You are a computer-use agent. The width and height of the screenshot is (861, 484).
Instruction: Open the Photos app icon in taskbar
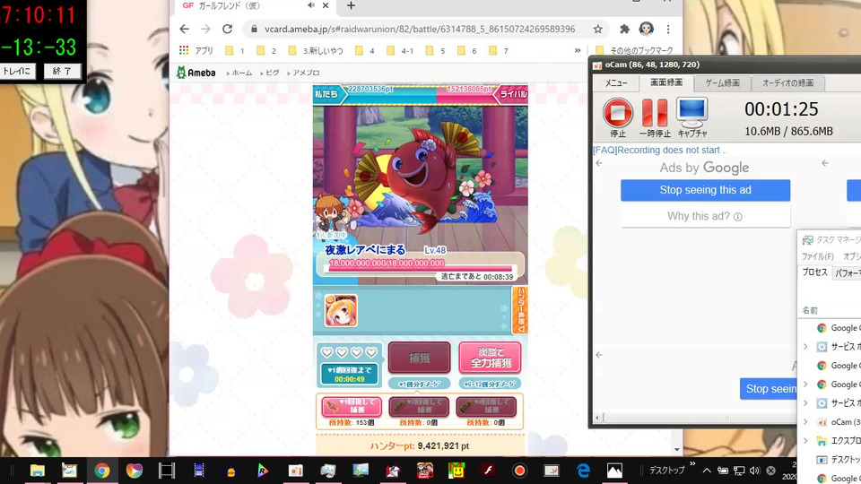pyautogui.click(x=614, y=471)
